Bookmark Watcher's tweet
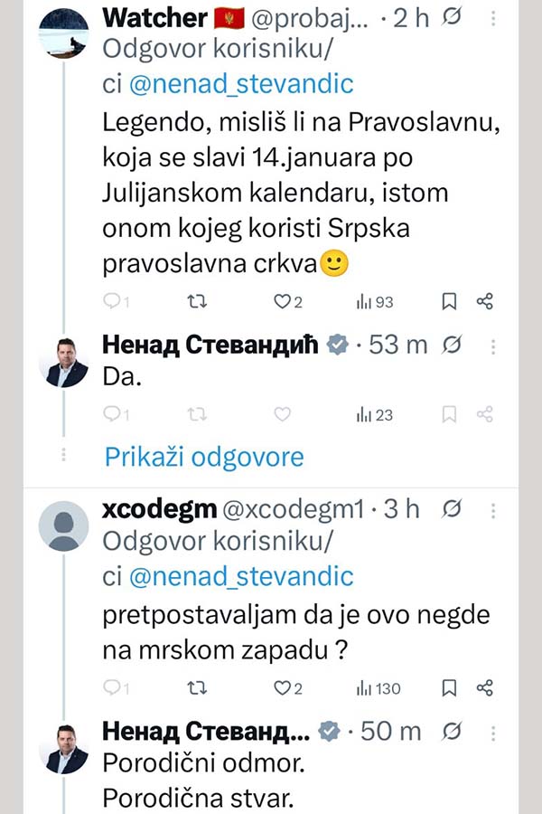 [449, 301]
